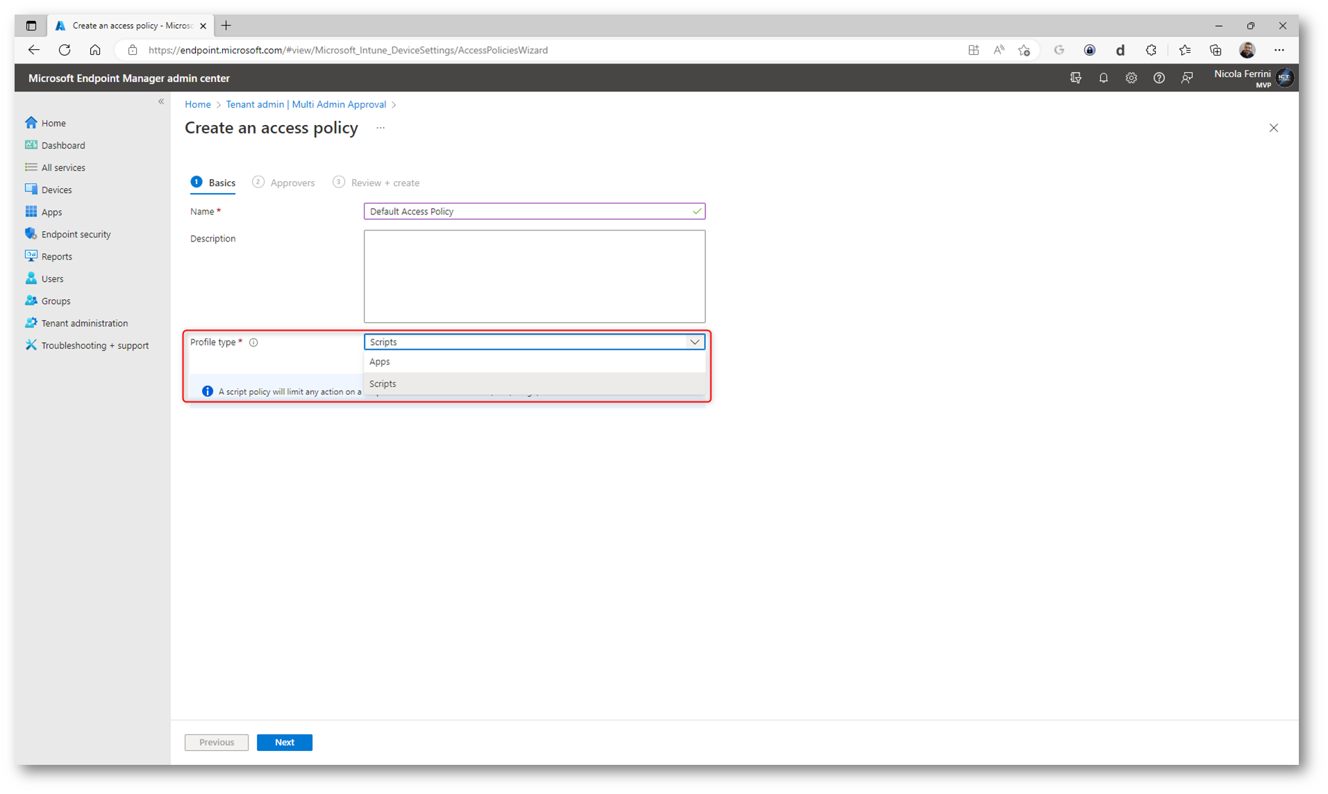The height and width of the screenshot is (794, 1328).
Task: Close the Create an access policy blade
Action: (1274, 128)
